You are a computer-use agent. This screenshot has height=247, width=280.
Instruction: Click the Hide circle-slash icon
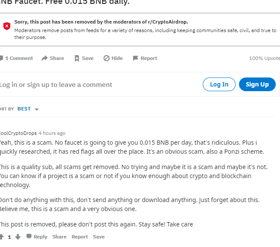click(x=107, y=58)
